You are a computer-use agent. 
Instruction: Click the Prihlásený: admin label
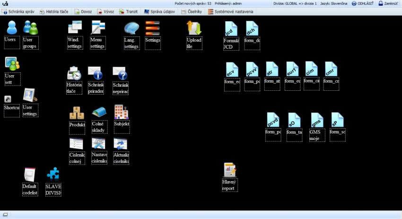228,4
